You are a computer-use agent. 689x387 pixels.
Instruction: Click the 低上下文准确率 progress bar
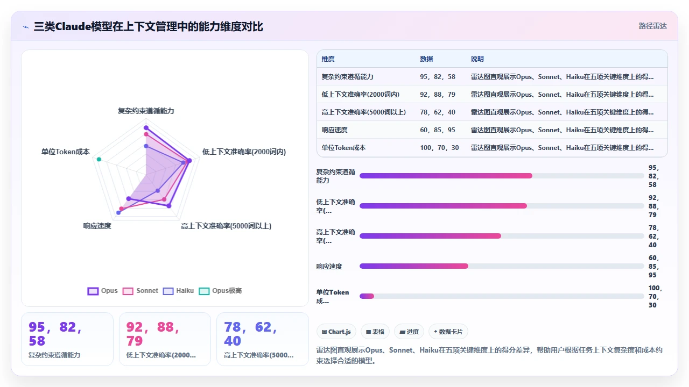502,206
